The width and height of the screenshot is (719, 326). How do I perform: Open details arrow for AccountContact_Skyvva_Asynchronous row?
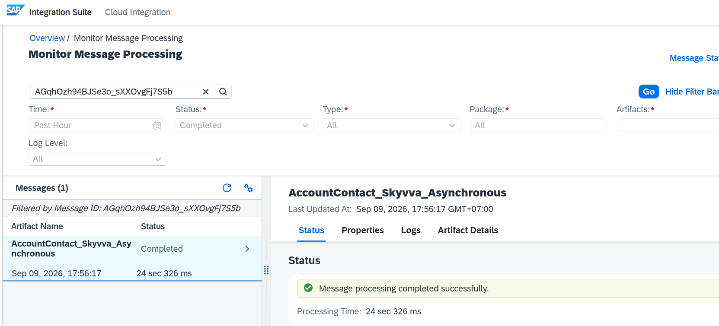click(247, 249)
